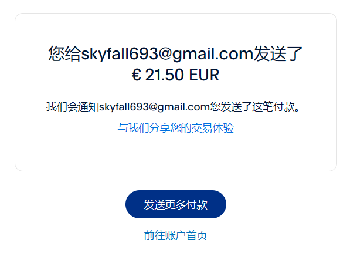Image resolution: width=357 pixels, height=256 pixels.
Task: Click the euro symbol before 21.50
Action: click(137, 75)
